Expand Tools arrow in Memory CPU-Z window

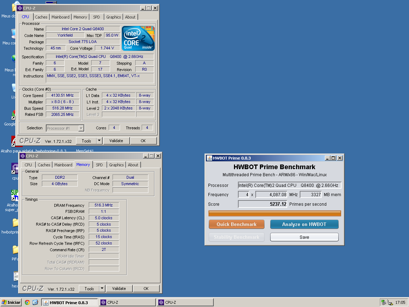pos(102,289)
